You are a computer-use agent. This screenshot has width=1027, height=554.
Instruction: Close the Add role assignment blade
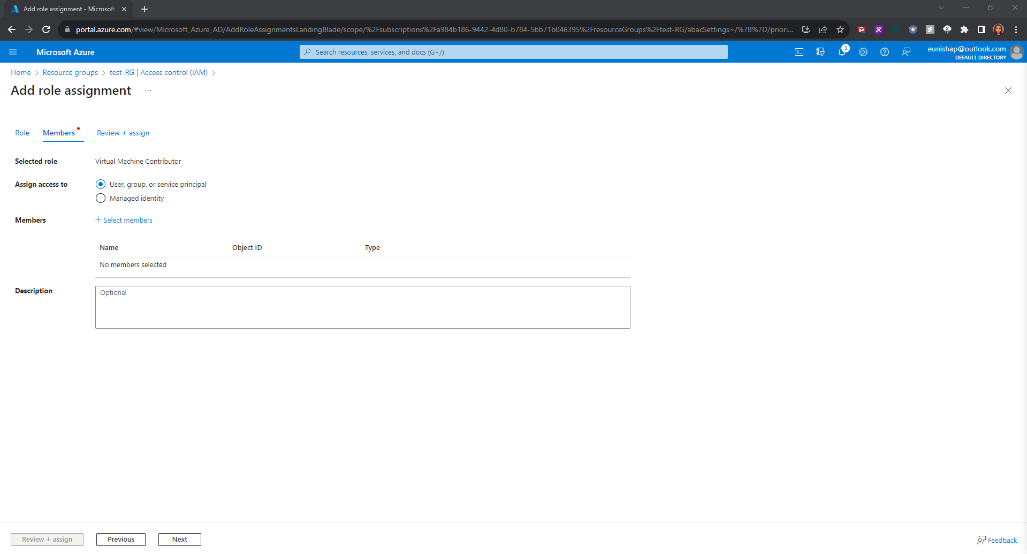tap(1008, 90)
